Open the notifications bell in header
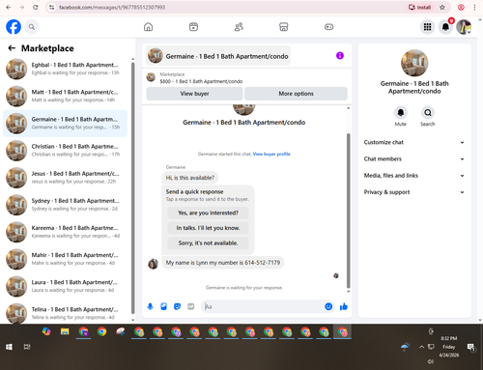Screen dimensions: 483x370 click(445, 27)
